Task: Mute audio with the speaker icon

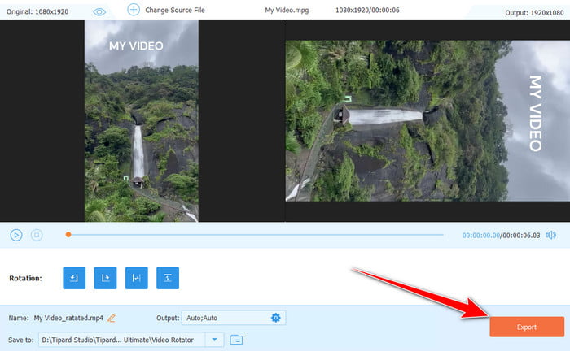Action: coord(551,235)
